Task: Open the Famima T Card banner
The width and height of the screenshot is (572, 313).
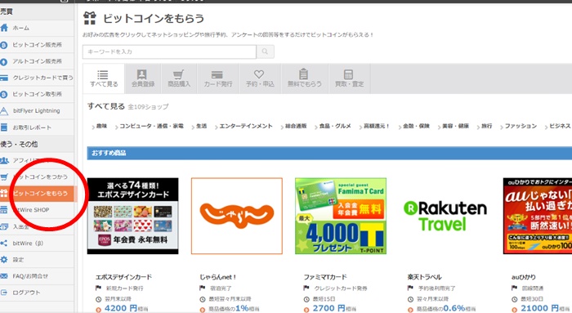Action: (341, 216)
